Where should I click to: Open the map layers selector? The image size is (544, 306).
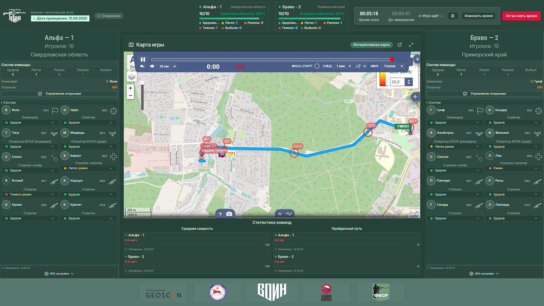[131, 77]
